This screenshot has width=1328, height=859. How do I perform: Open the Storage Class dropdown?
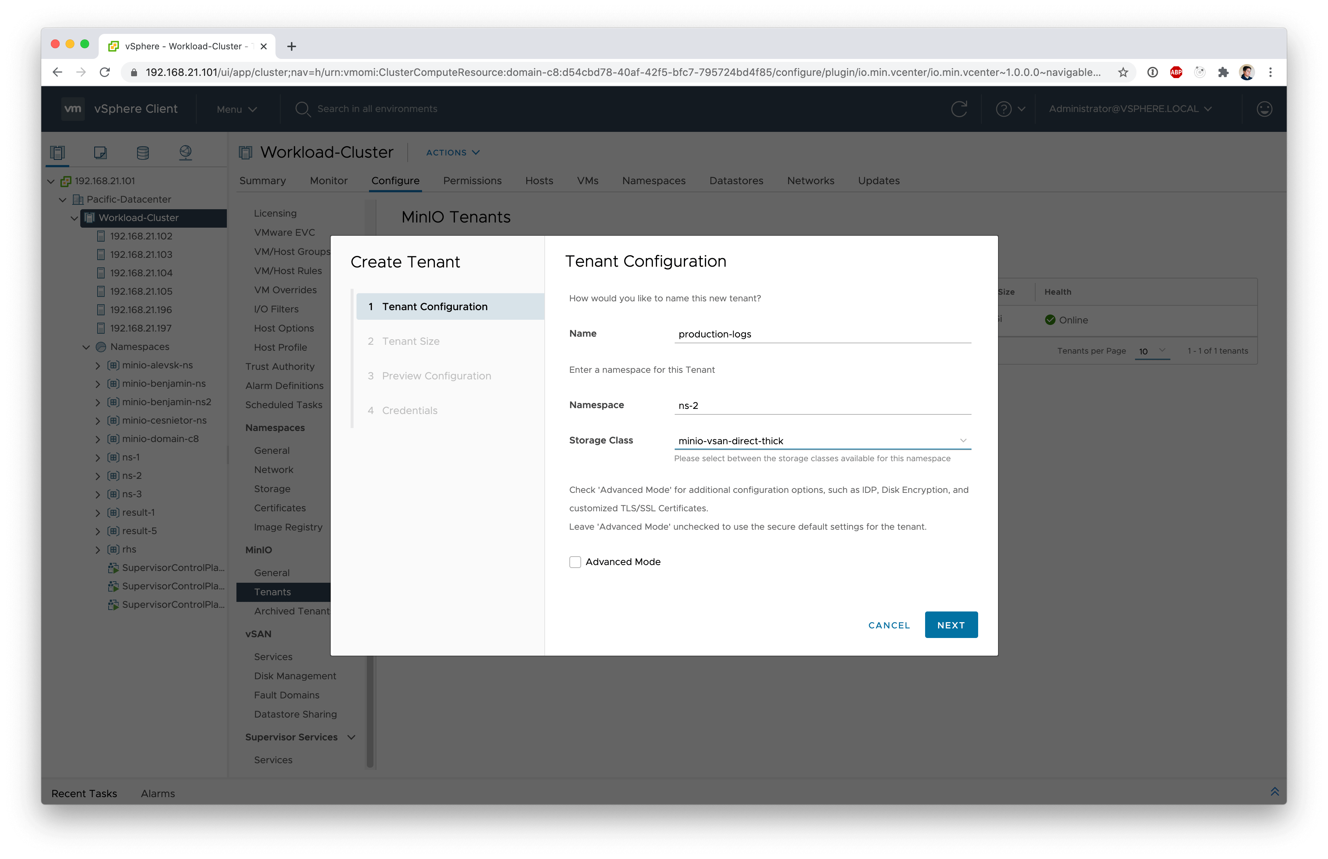tap(822, 441)
